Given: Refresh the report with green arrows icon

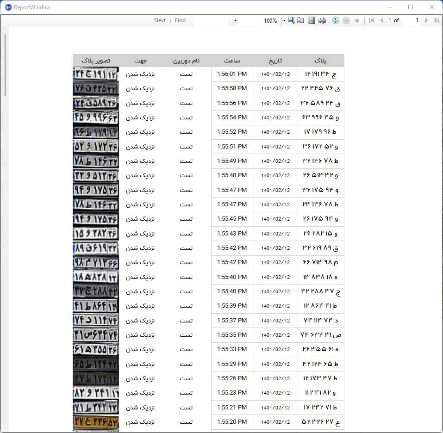Looking at the screenshot, I should [x=335, y=20].
